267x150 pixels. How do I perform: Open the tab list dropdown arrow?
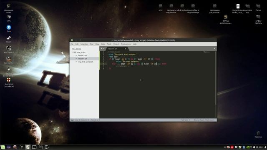point(214,48)
